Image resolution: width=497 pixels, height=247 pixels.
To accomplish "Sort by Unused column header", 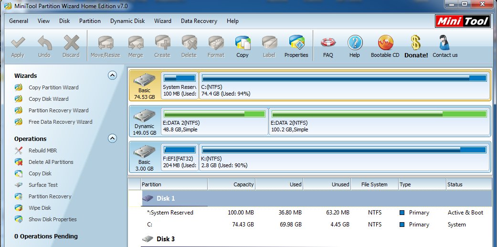I will (327, 184).
